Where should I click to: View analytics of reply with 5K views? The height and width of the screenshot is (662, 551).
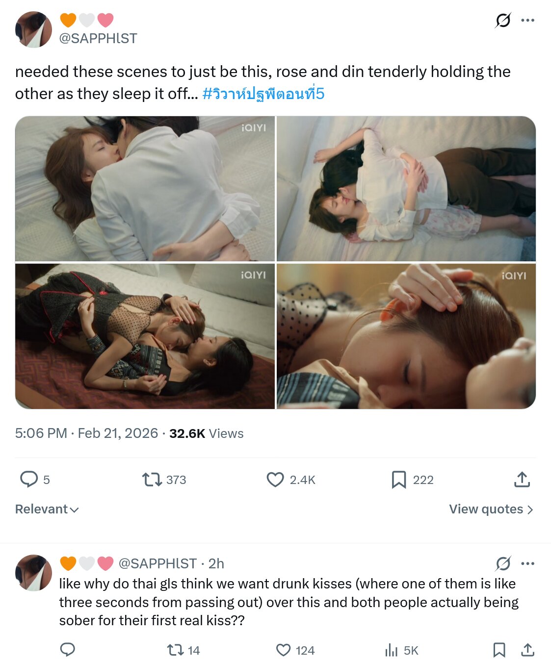coord(392,650)
